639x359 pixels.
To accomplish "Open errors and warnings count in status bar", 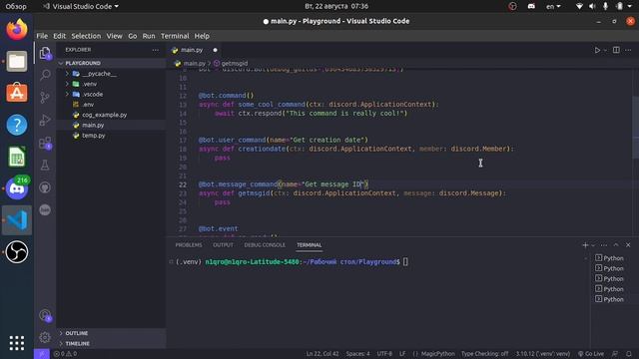I will pos(65,354).
